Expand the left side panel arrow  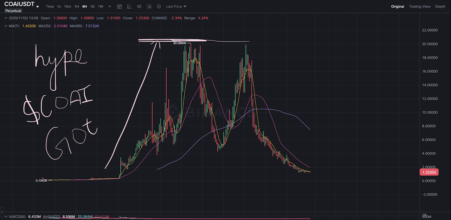pyautogui.click(x=2, y=212)
